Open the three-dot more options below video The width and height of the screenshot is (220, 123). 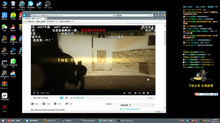[x=115, y=104]
